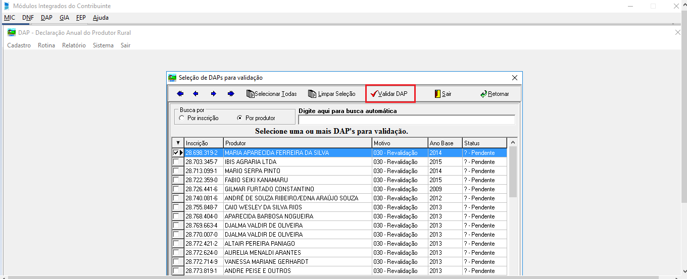Click the Sair toolbar button
Viewport: 687px width, 279px height.
point(443,94)
